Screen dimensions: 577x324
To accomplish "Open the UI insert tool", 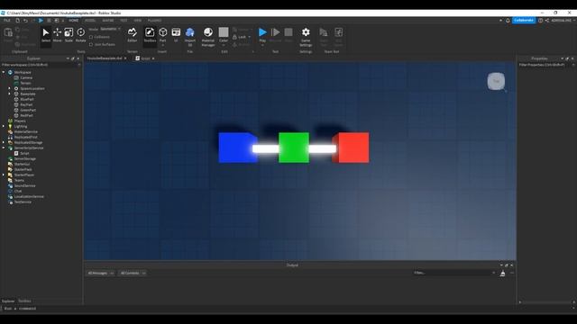I will tap(176, 35).
